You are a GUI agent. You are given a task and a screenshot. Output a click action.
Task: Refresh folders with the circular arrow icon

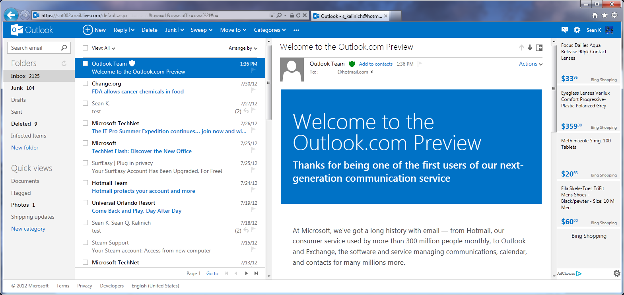point(64,63)
